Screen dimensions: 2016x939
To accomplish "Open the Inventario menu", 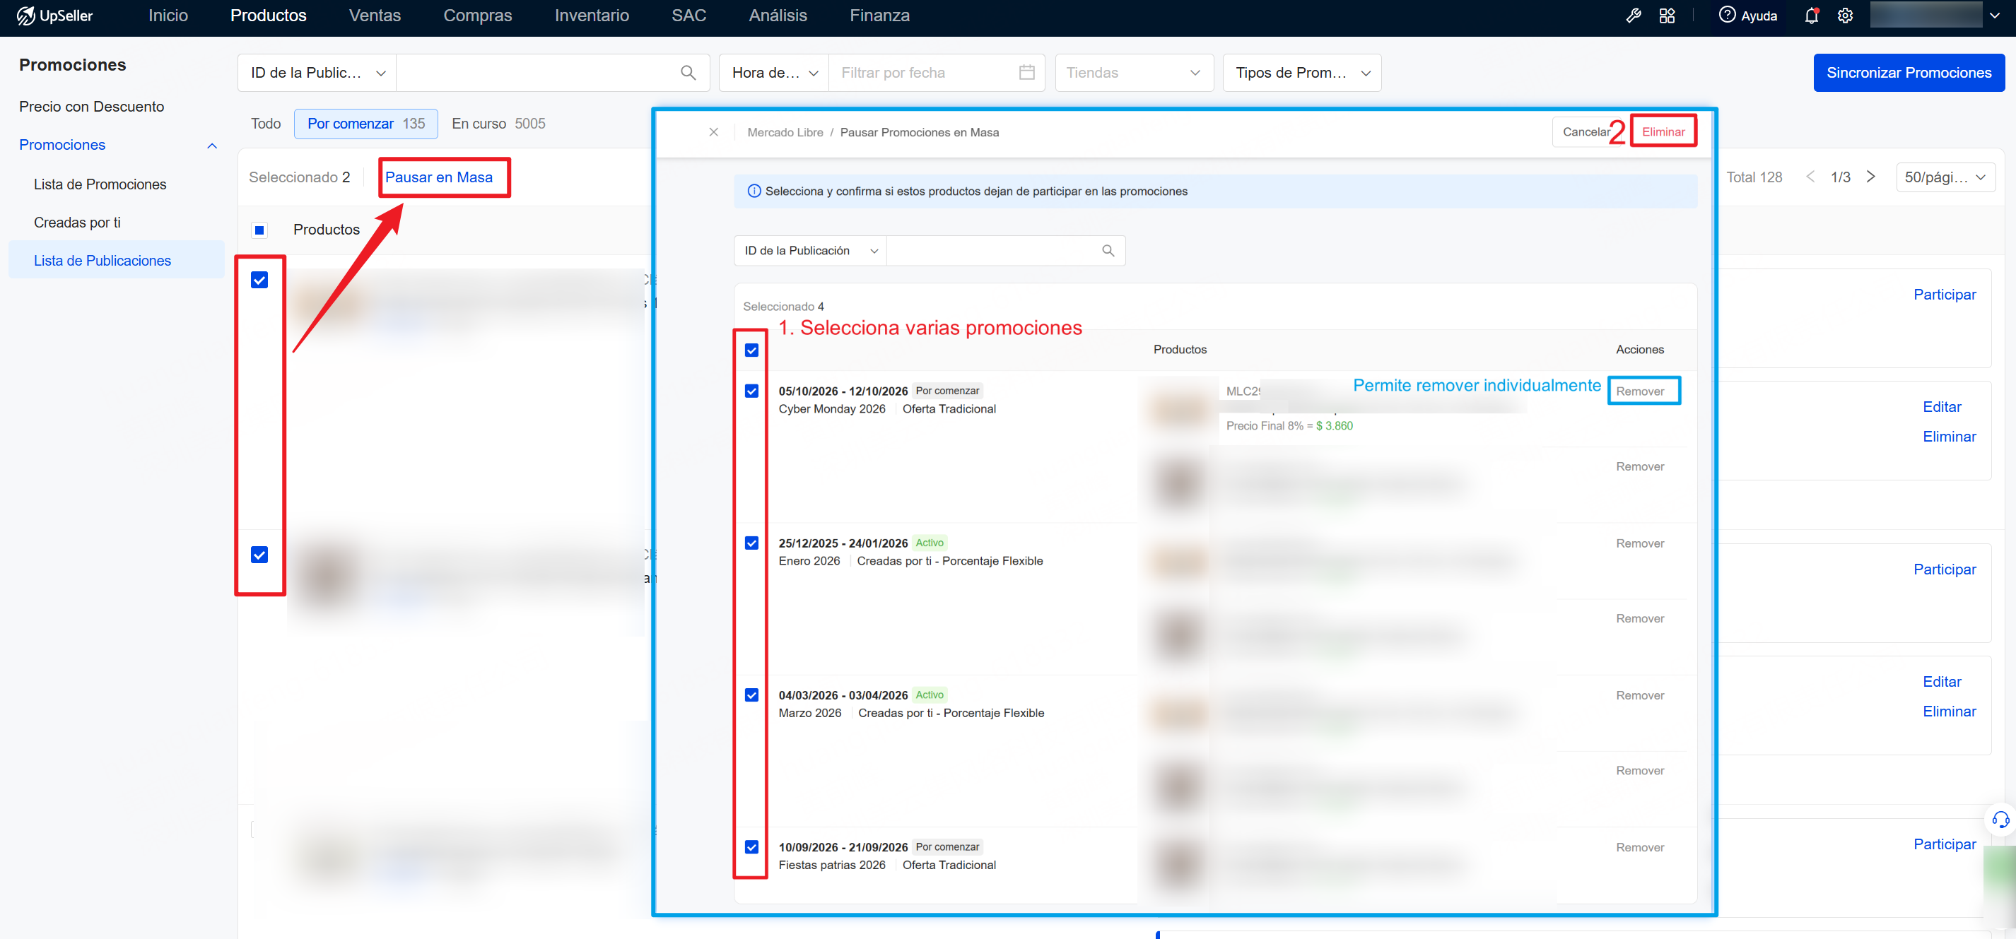I will point(592,16).
